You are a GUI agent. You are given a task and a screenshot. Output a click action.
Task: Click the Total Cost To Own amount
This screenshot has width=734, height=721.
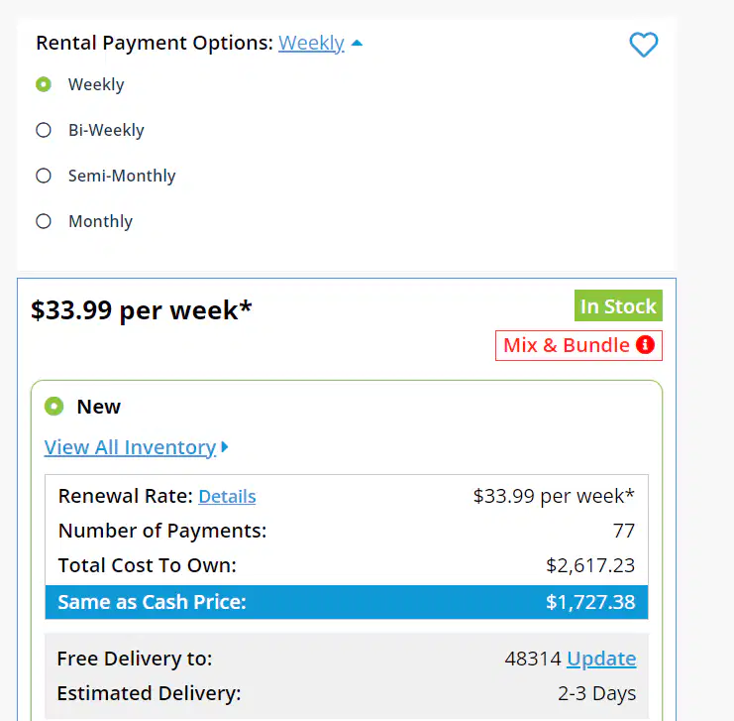coord(590,565)
